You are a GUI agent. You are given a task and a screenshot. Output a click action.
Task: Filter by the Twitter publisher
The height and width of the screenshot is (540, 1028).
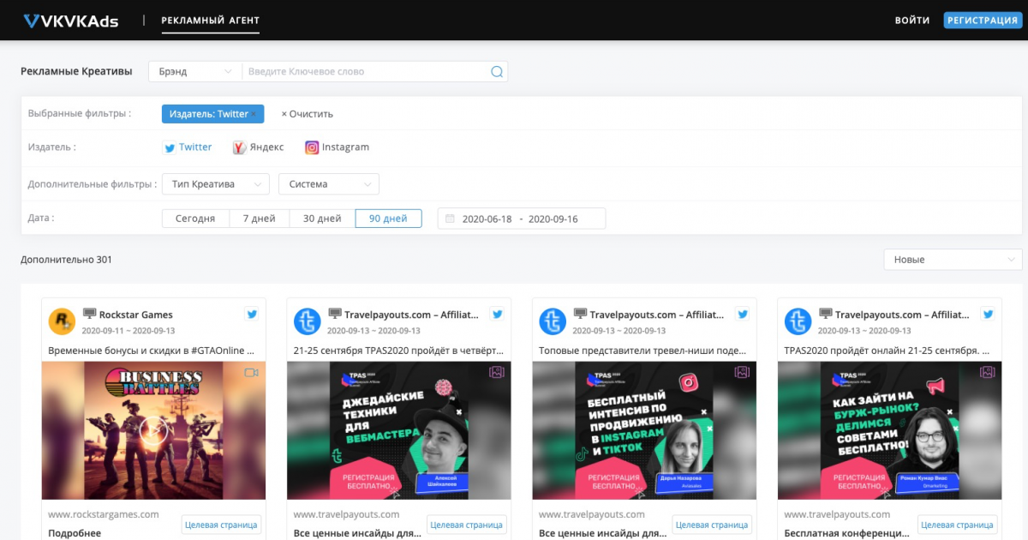(x=188, y=147)
